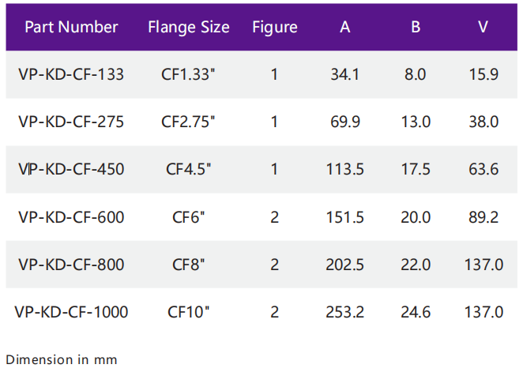
Task: Click the 253.2 dimension value
Action: tap(345, 312)
